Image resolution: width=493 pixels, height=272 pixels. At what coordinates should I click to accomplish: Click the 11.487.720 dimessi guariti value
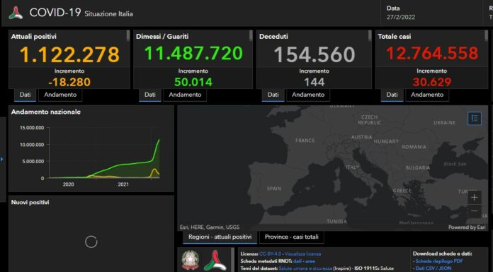tap(193, 53)
